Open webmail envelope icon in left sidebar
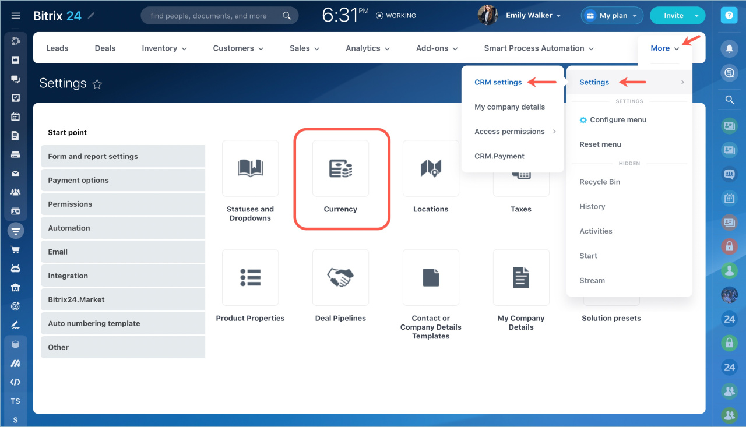The height and width of the screenshot is (427, 746). [16, 173]
